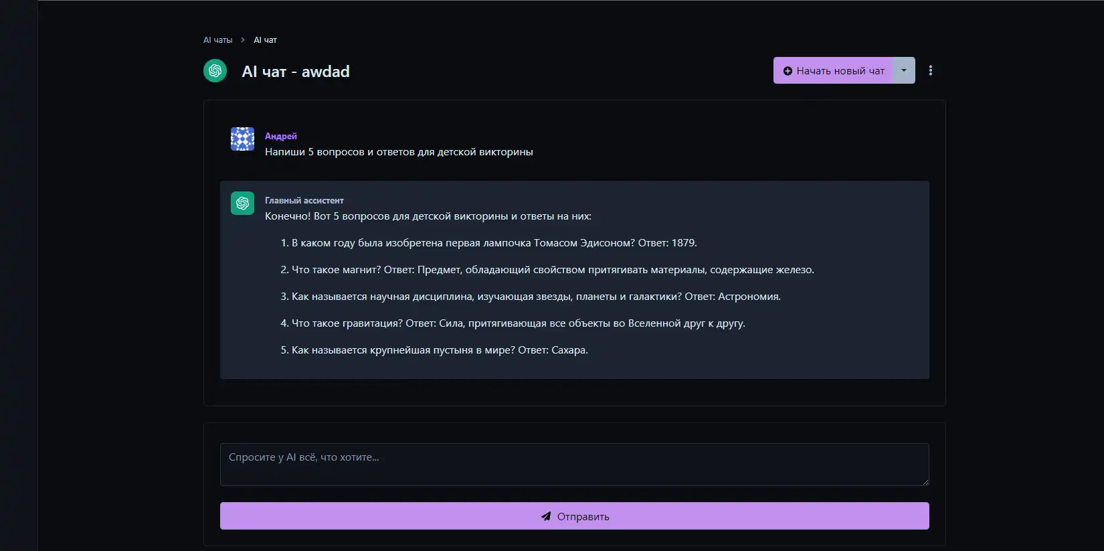Click the textarea resize handle
Screen dimensions: 1104x551
(925, 481)
